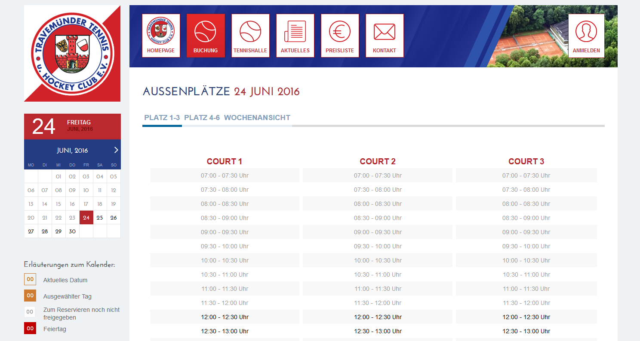Open the Wochenansicht tab
The height and width of the screenshot is (341, 640).
[257, 118]
